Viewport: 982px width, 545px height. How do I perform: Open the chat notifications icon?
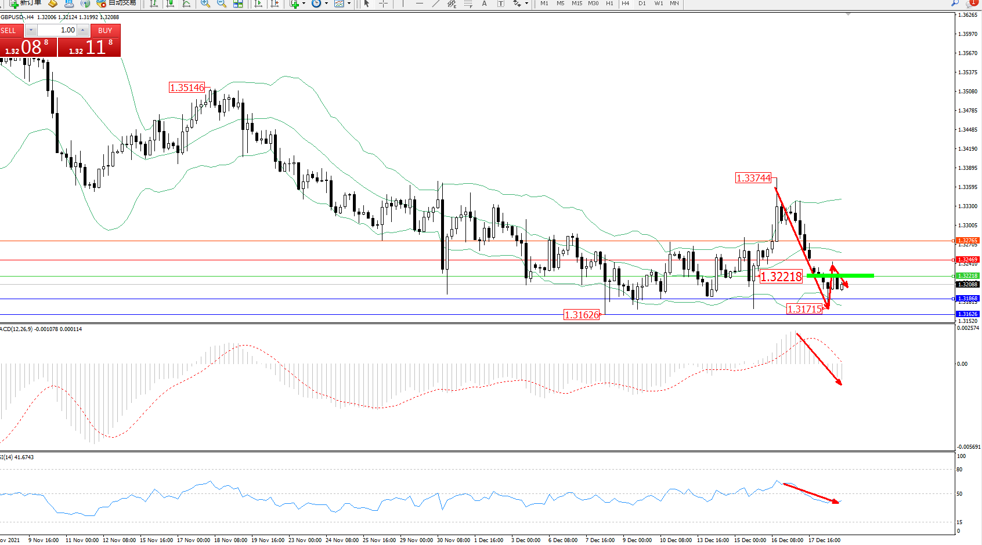coord(972,3)
